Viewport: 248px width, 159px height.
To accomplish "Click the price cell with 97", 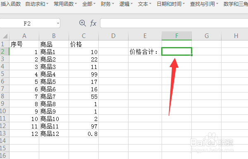I will (83, 126).
